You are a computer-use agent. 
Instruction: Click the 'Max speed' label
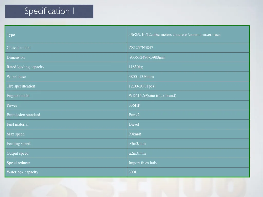(x=16, y=134)
